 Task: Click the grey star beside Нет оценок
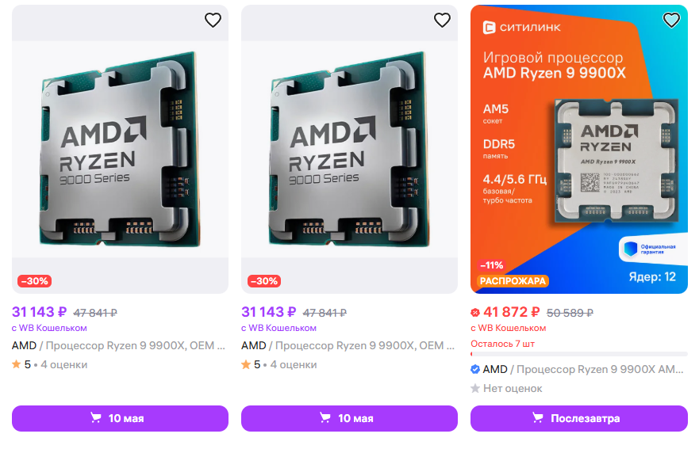pyautogui.click(x=475, y=389)
